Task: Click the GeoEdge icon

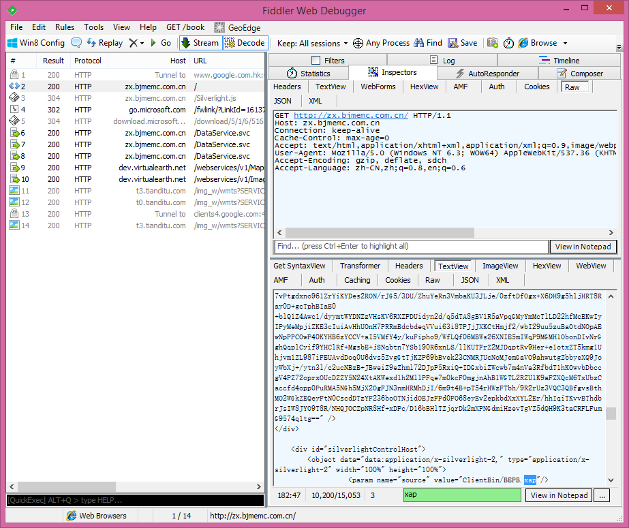Action: 219,27
